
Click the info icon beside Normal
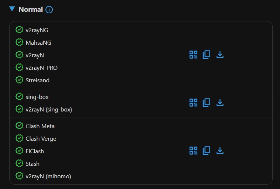click(x=49, y=10)
